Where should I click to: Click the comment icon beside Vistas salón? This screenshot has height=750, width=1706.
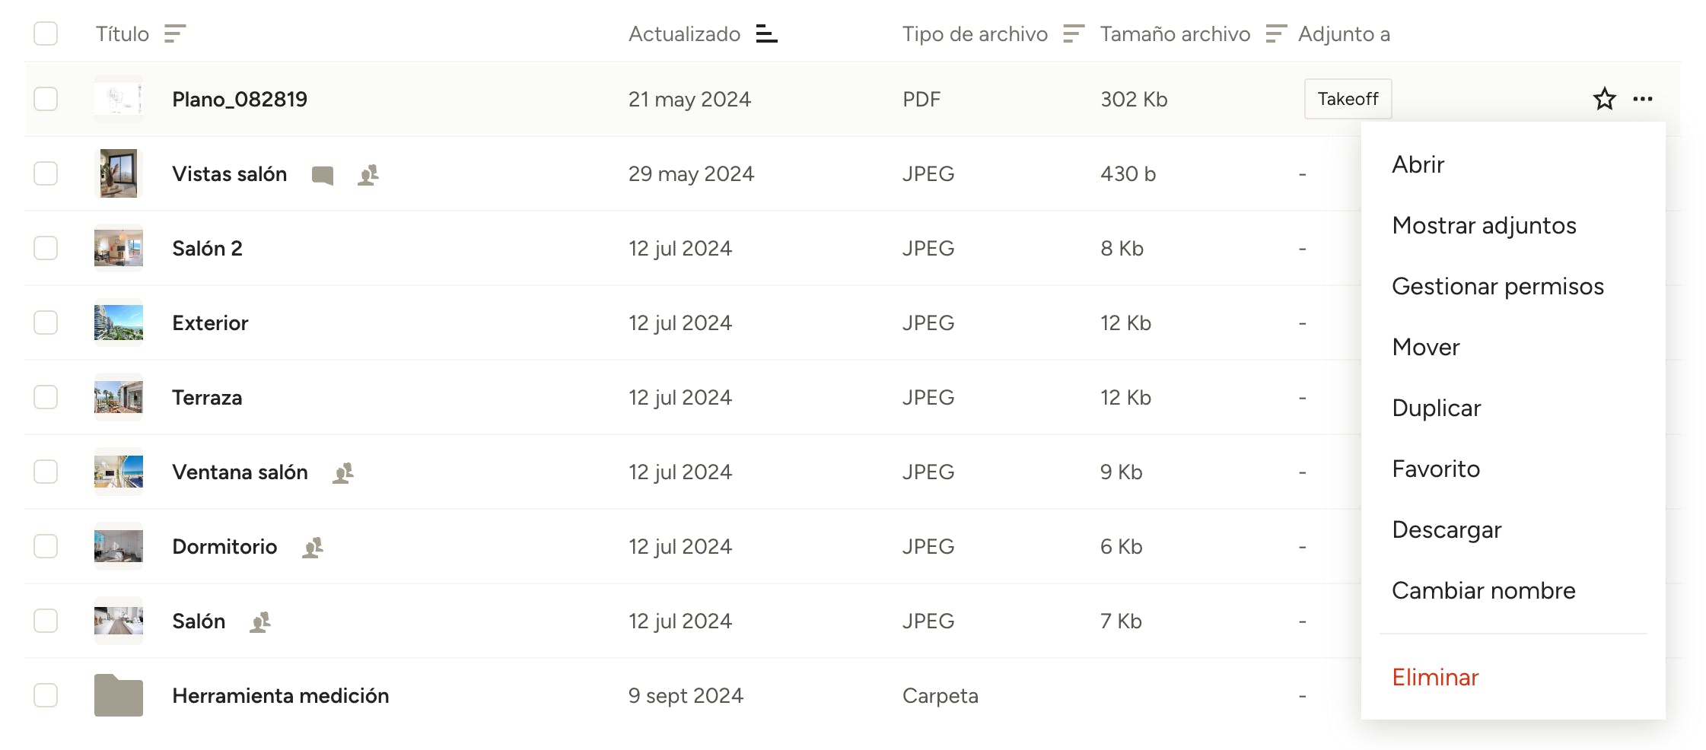pyautogui.click(x=323, y=175)
